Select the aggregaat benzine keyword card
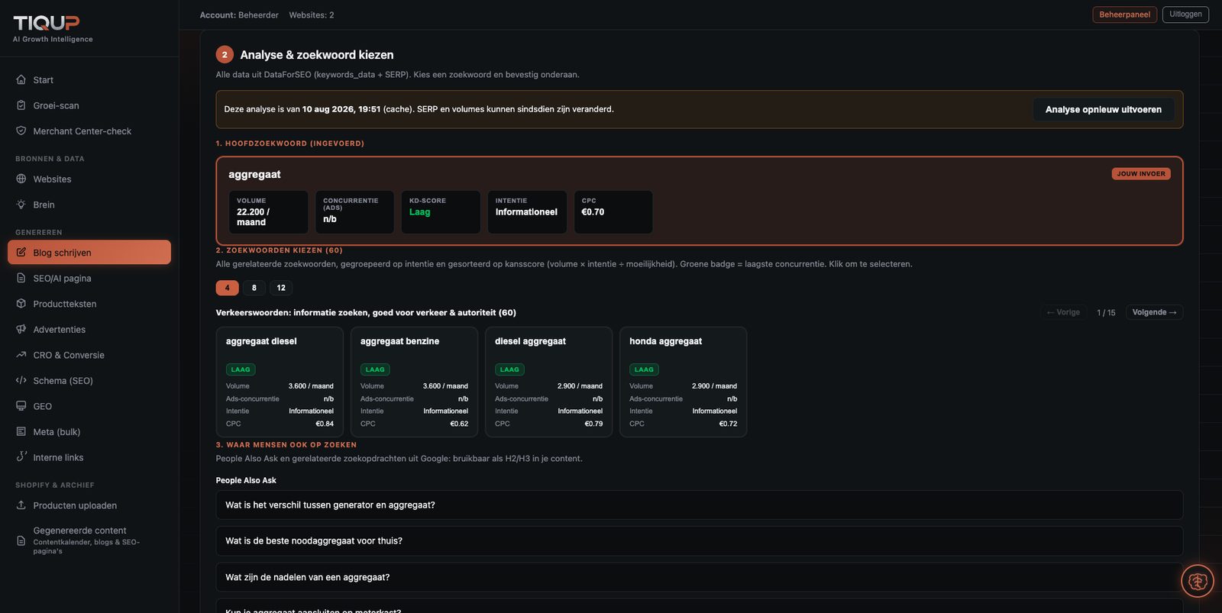 click(x=414, y=382)
